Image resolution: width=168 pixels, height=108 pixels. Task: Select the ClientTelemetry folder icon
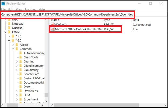pyautogui.click(x=20, y=66)
